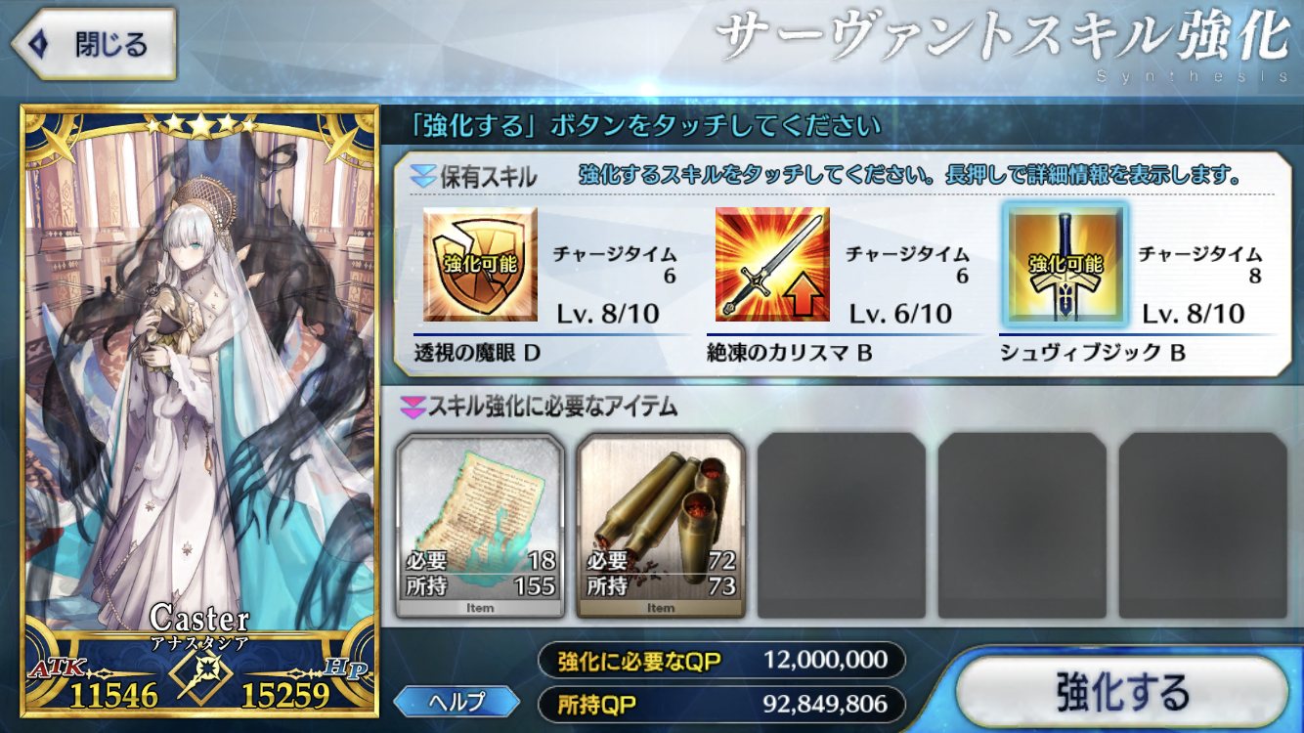1304x733 pixels.
Task: Select the シュヴィブジック B skill icon
Action: [1065, 264]
